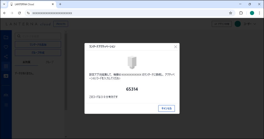
Task: Select the share icon in the sidebar
Action: click(6, 57)
